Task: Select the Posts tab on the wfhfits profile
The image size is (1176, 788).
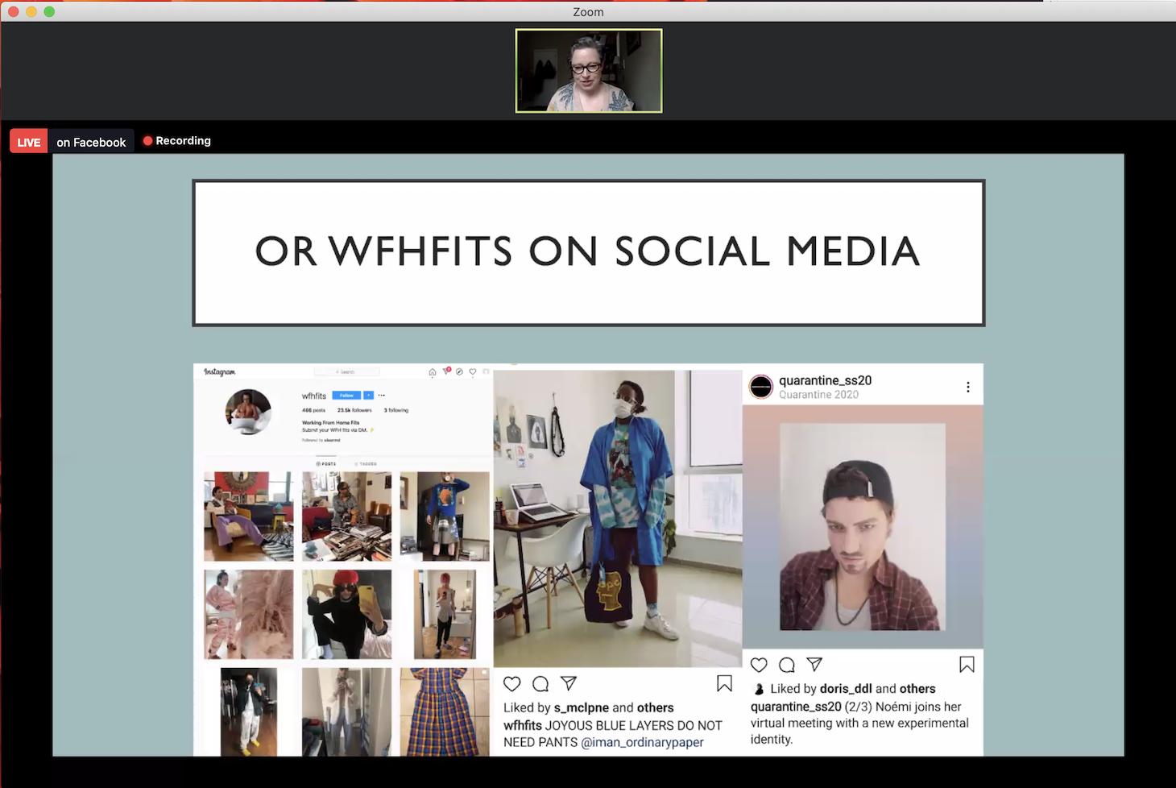Action: (326, 464)
